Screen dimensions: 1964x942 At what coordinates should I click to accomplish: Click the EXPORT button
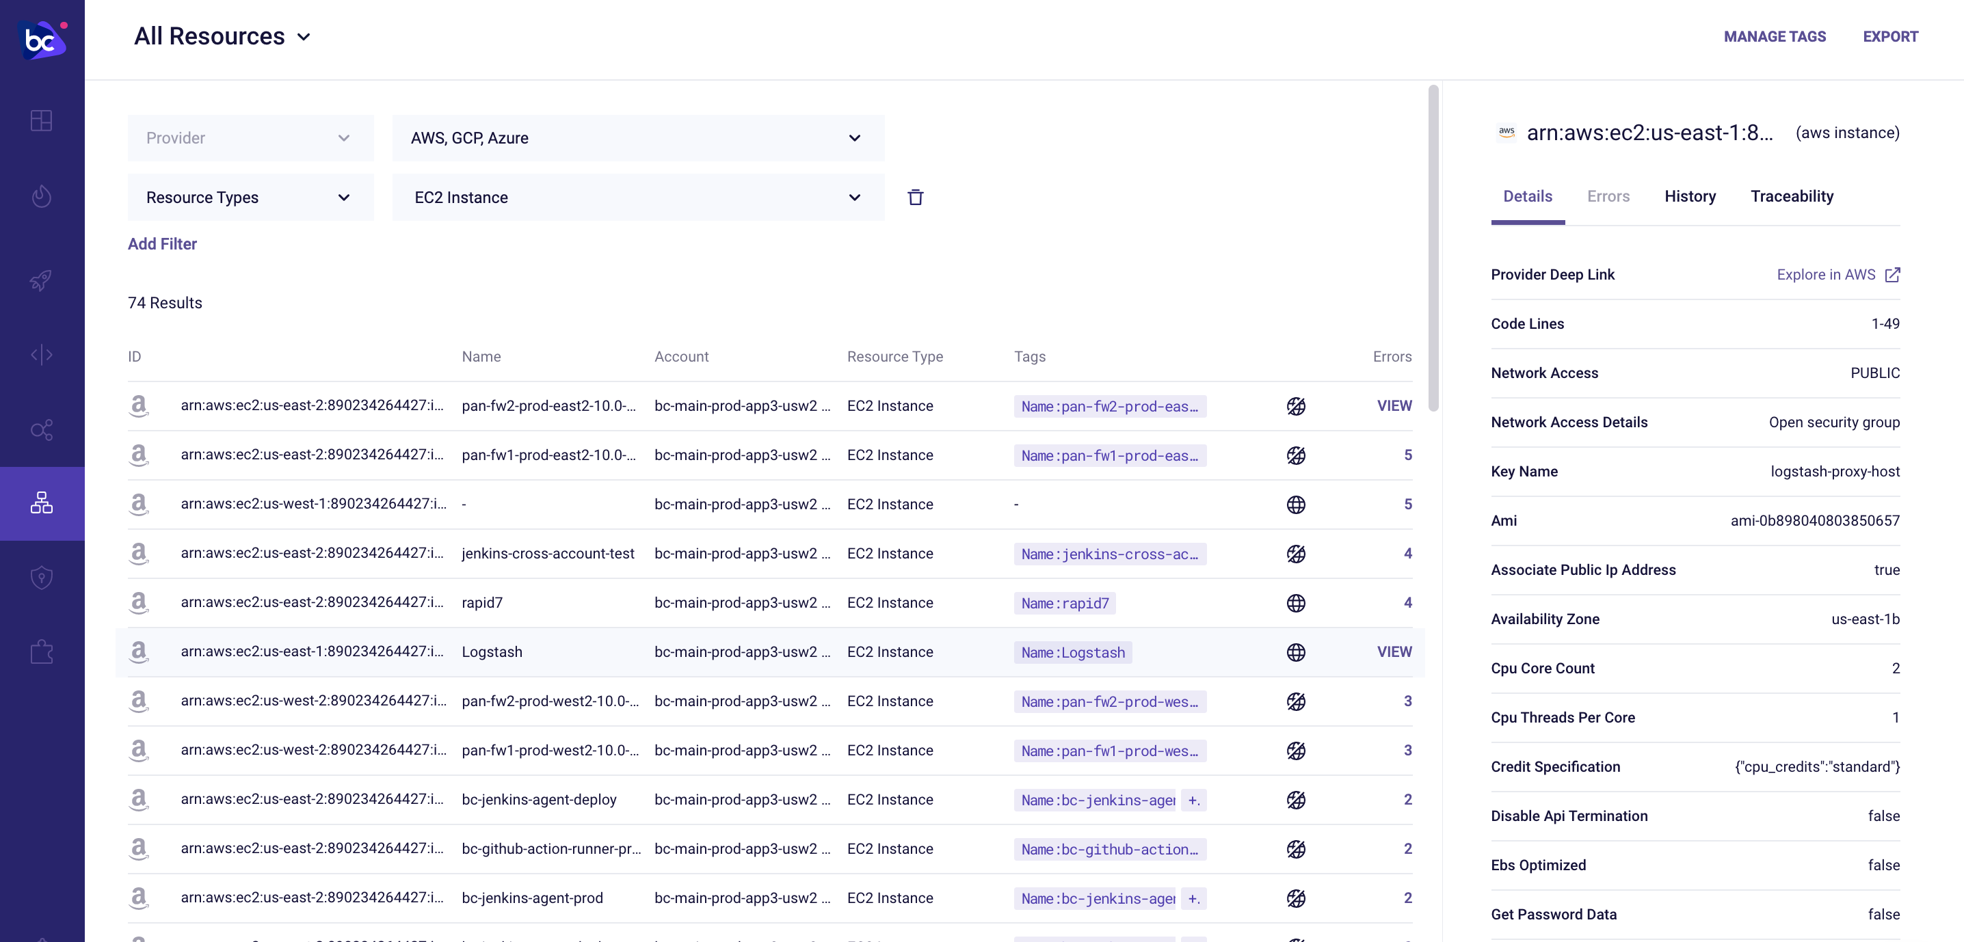click(x=1890, y=37)
